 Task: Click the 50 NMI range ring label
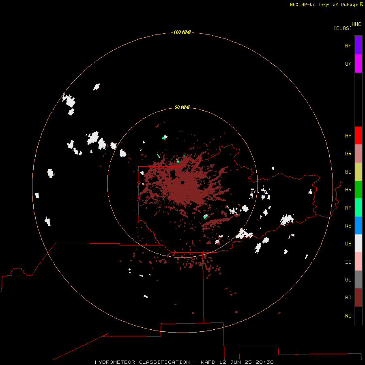pos(182,107)
